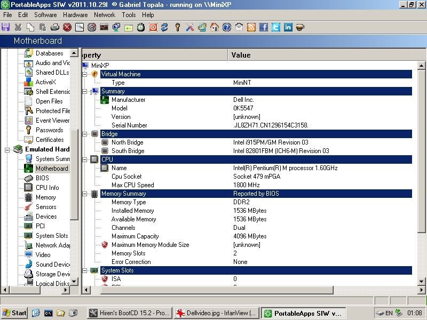Select CPU Info in the tree
Screen dimensions: 427x320
[47, 188]
